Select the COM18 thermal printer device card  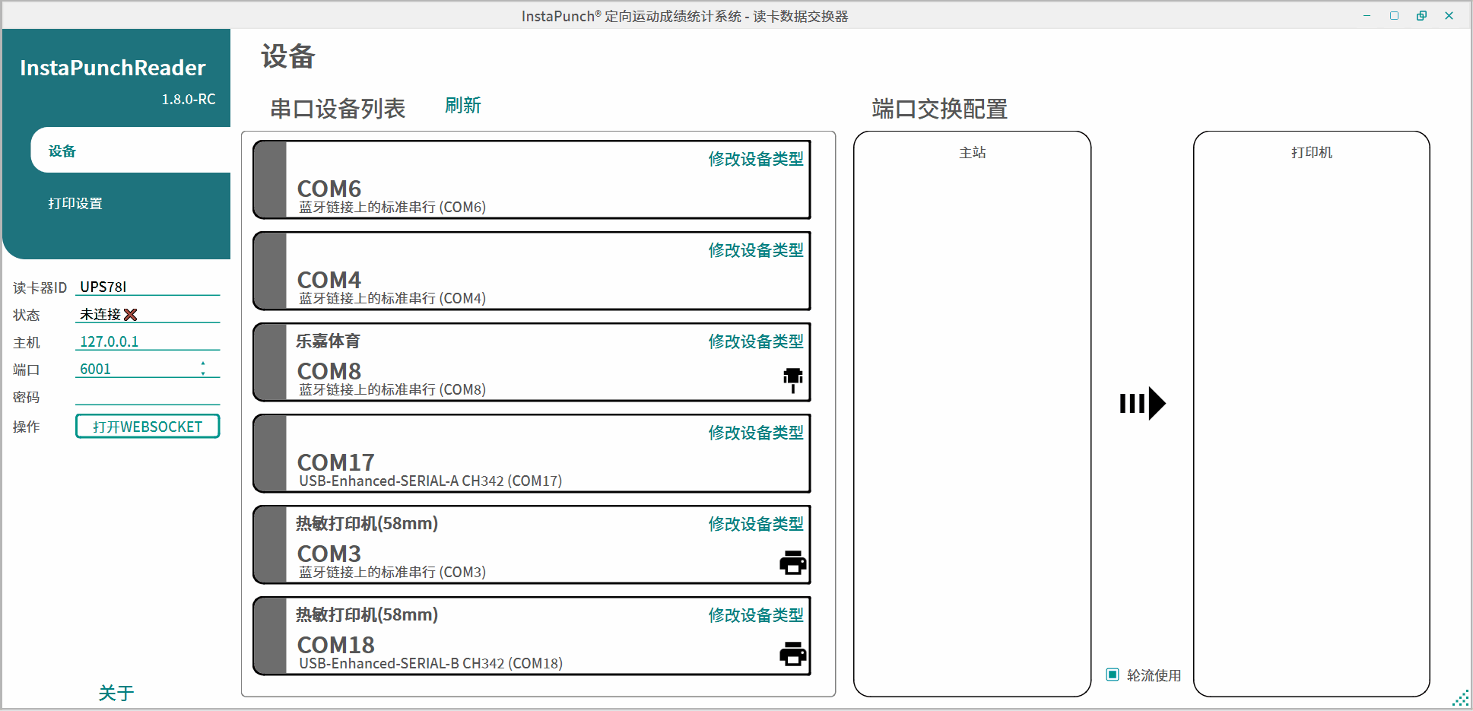coord(494,637)
